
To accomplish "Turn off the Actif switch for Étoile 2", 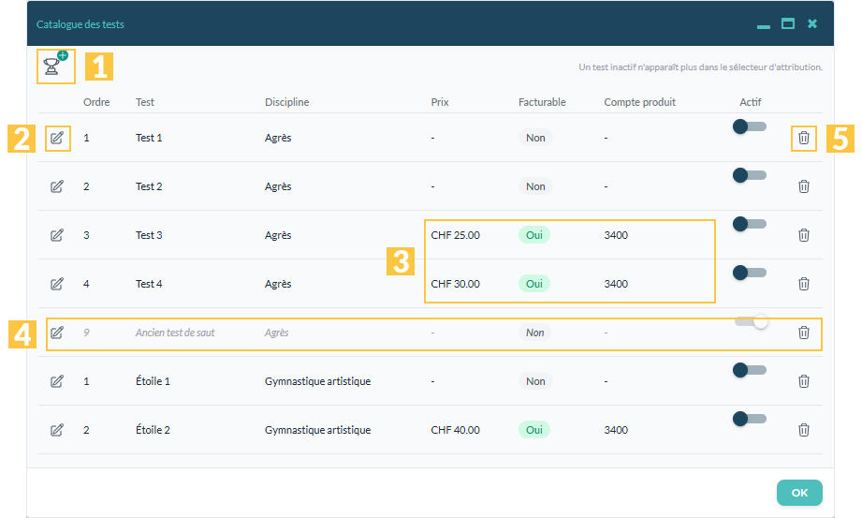I will pos(750,419).
